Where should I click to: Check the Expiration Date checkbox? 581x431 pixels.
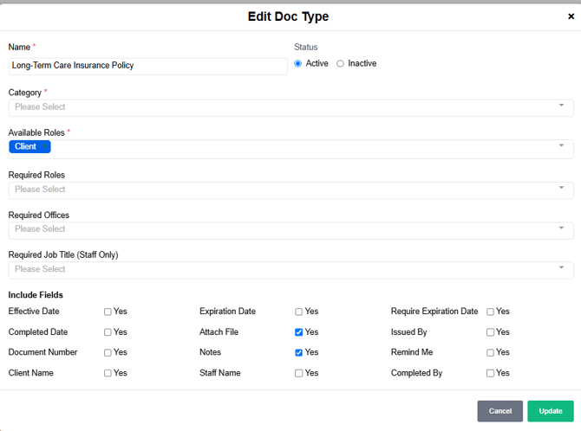(298, 312)
